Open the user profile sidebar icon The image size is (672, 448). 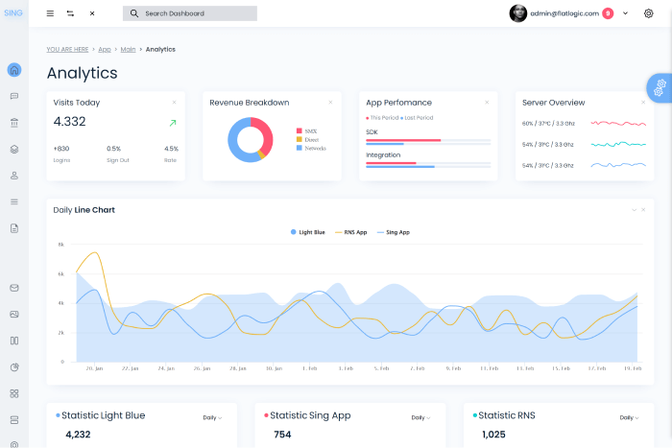pyautogui.click(x=14, y=176)
